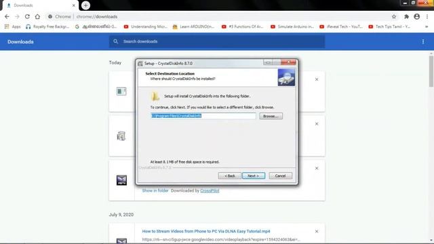434x244 pixels.
Task: Select the Downloads browser tab
Action: pyautogui.click(x=40, y=5)
